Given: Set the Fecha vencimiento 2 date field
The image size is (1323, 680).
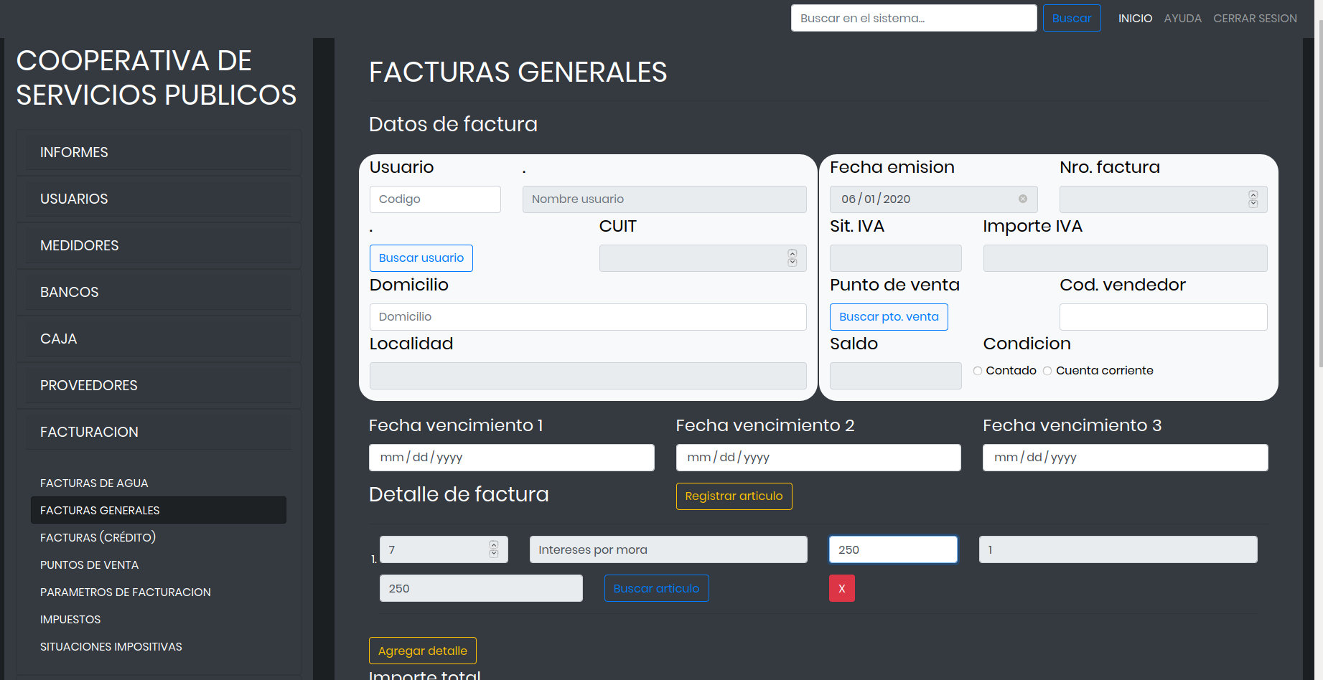Looking at the screenshot, I should pyautogui.click(x=818, y=458).
